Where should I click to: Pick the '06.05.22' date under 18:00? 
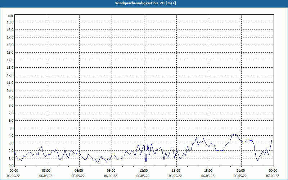(208, 176)
